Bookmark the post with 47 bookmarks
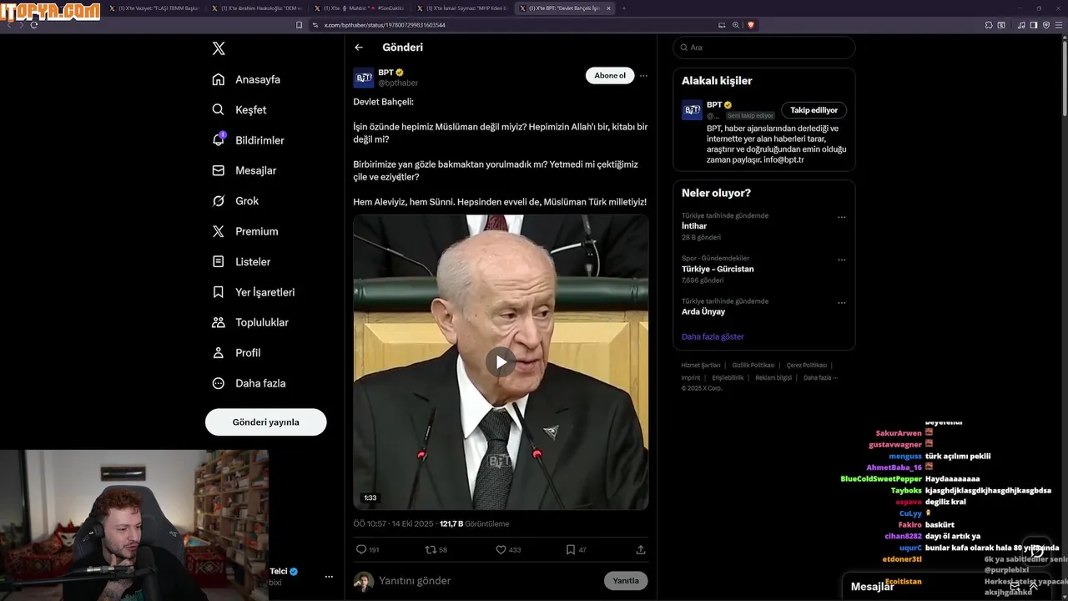The height and width of the screenshot is (601, 1068). point(571,549)
